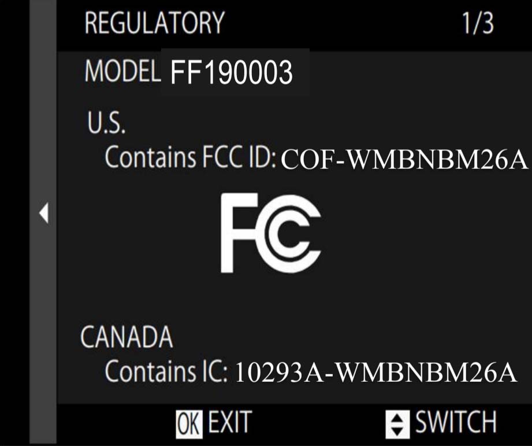The width and height of the screenshot is (532, 446).
Task: Click model number FF190003
Action: point(232,72)
